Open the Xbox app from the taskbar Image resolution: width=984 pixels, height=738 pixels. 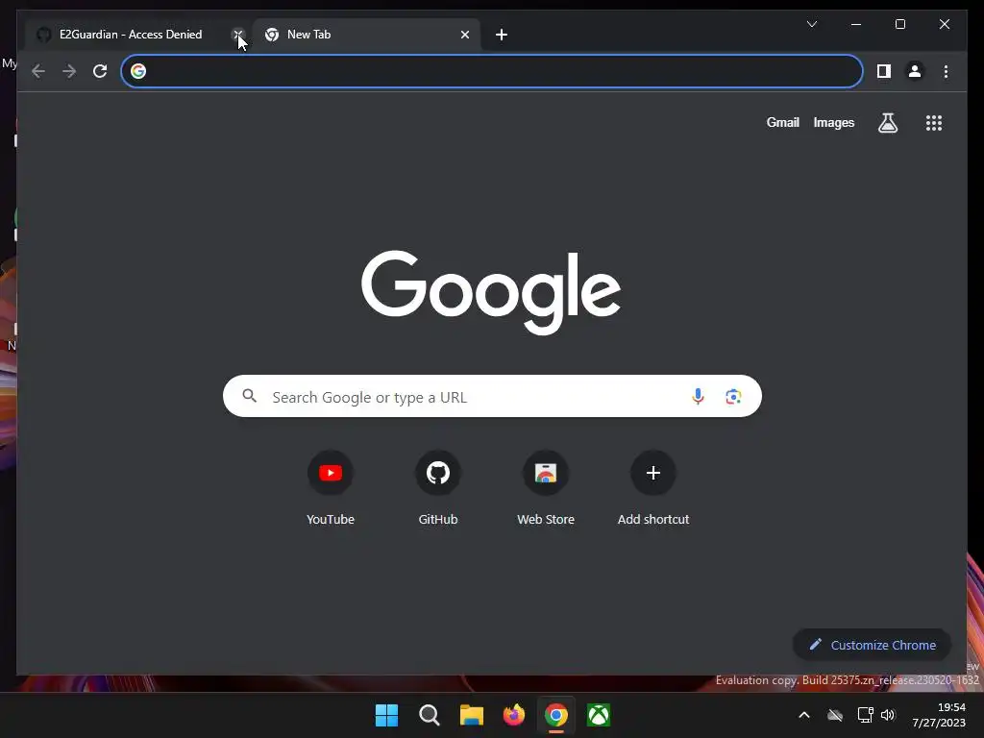coord(599,715)
